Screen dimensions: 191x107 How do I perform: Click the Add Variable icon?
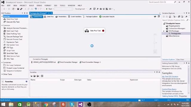point(31,76)
